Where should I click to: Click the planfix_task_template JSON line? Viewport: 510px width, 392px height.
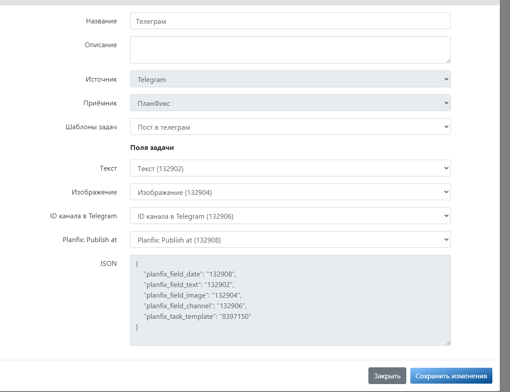pyautogui.click(x=198, y=316)
